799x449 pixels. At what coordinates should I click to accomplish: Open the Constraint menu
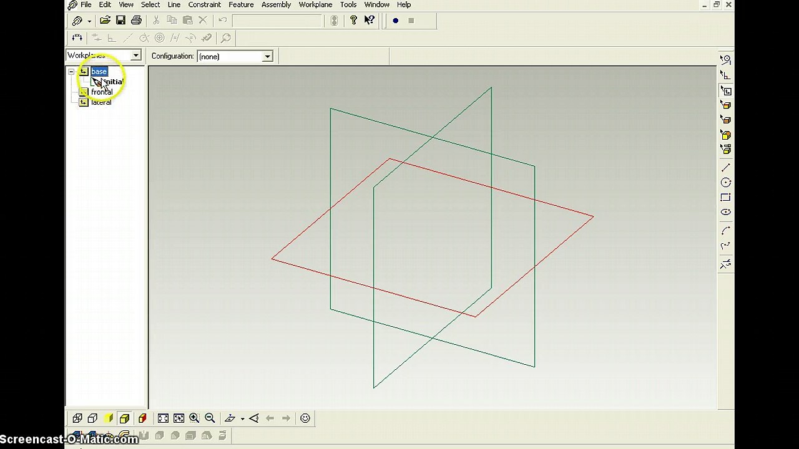pos(205,4)
